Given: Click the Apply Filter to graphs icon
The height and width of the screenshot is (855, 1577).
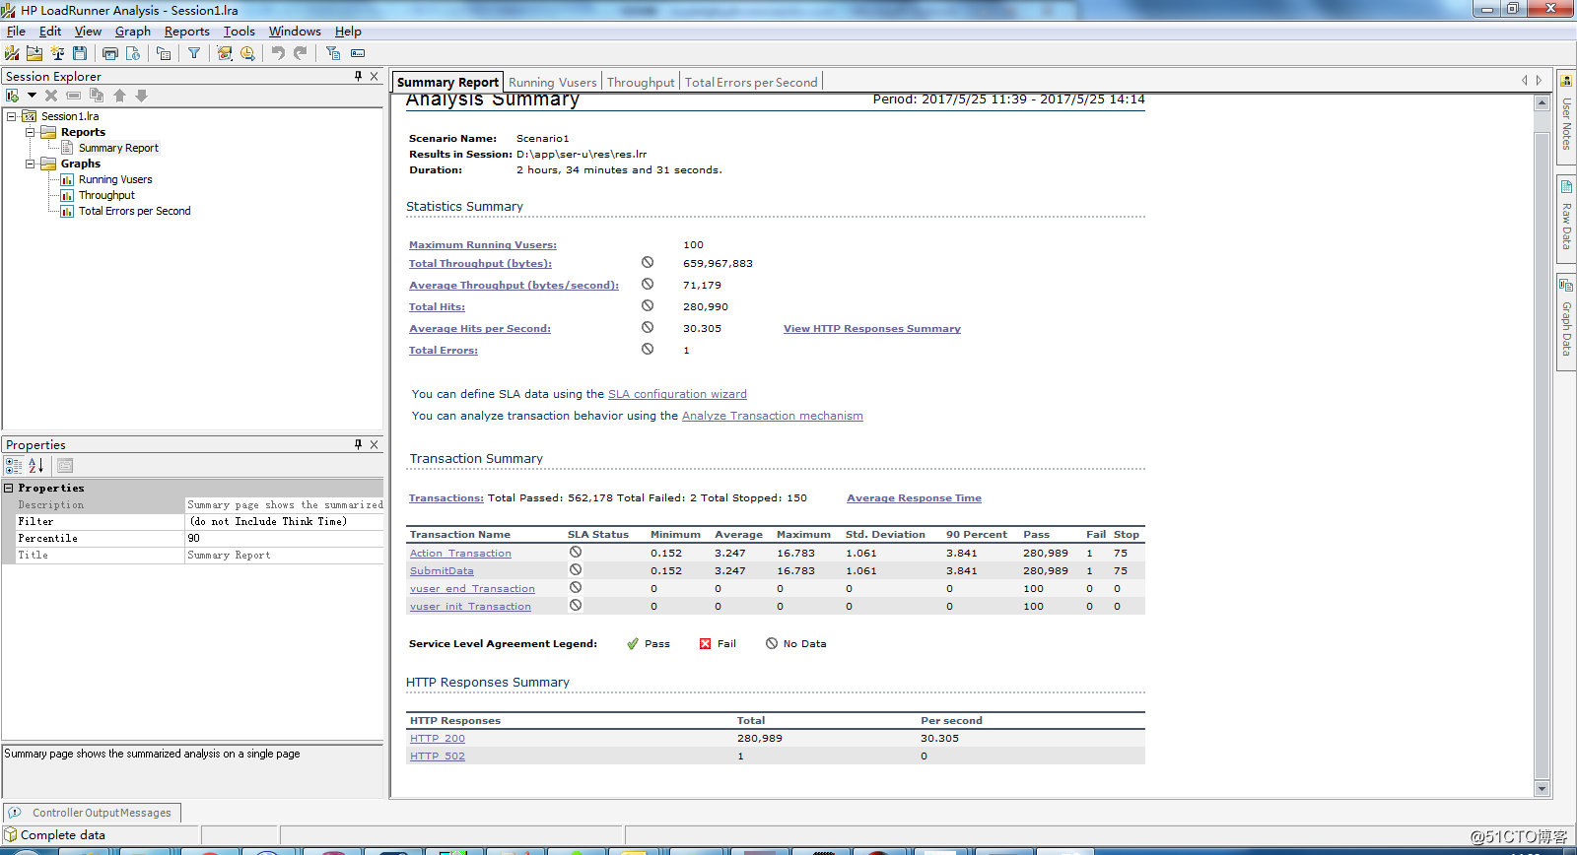Looking at the screenshot, I should point(333,53).
